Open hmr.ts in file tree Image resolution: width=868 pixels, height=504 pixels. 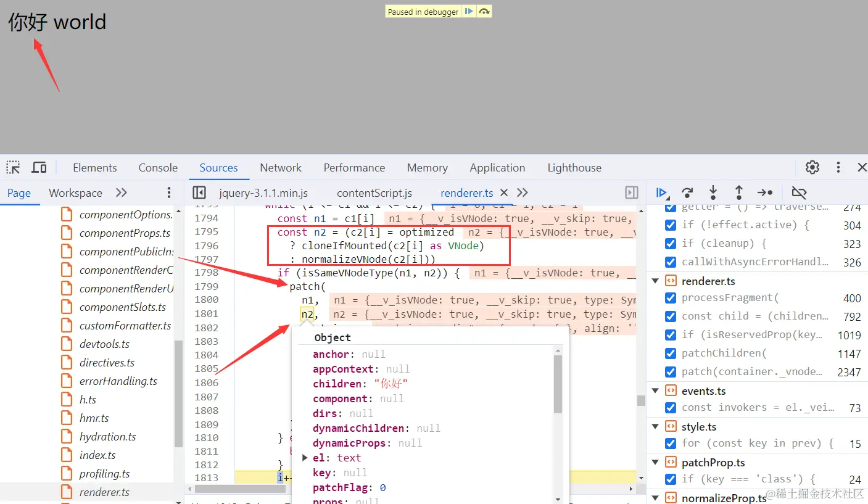(94, 418)
